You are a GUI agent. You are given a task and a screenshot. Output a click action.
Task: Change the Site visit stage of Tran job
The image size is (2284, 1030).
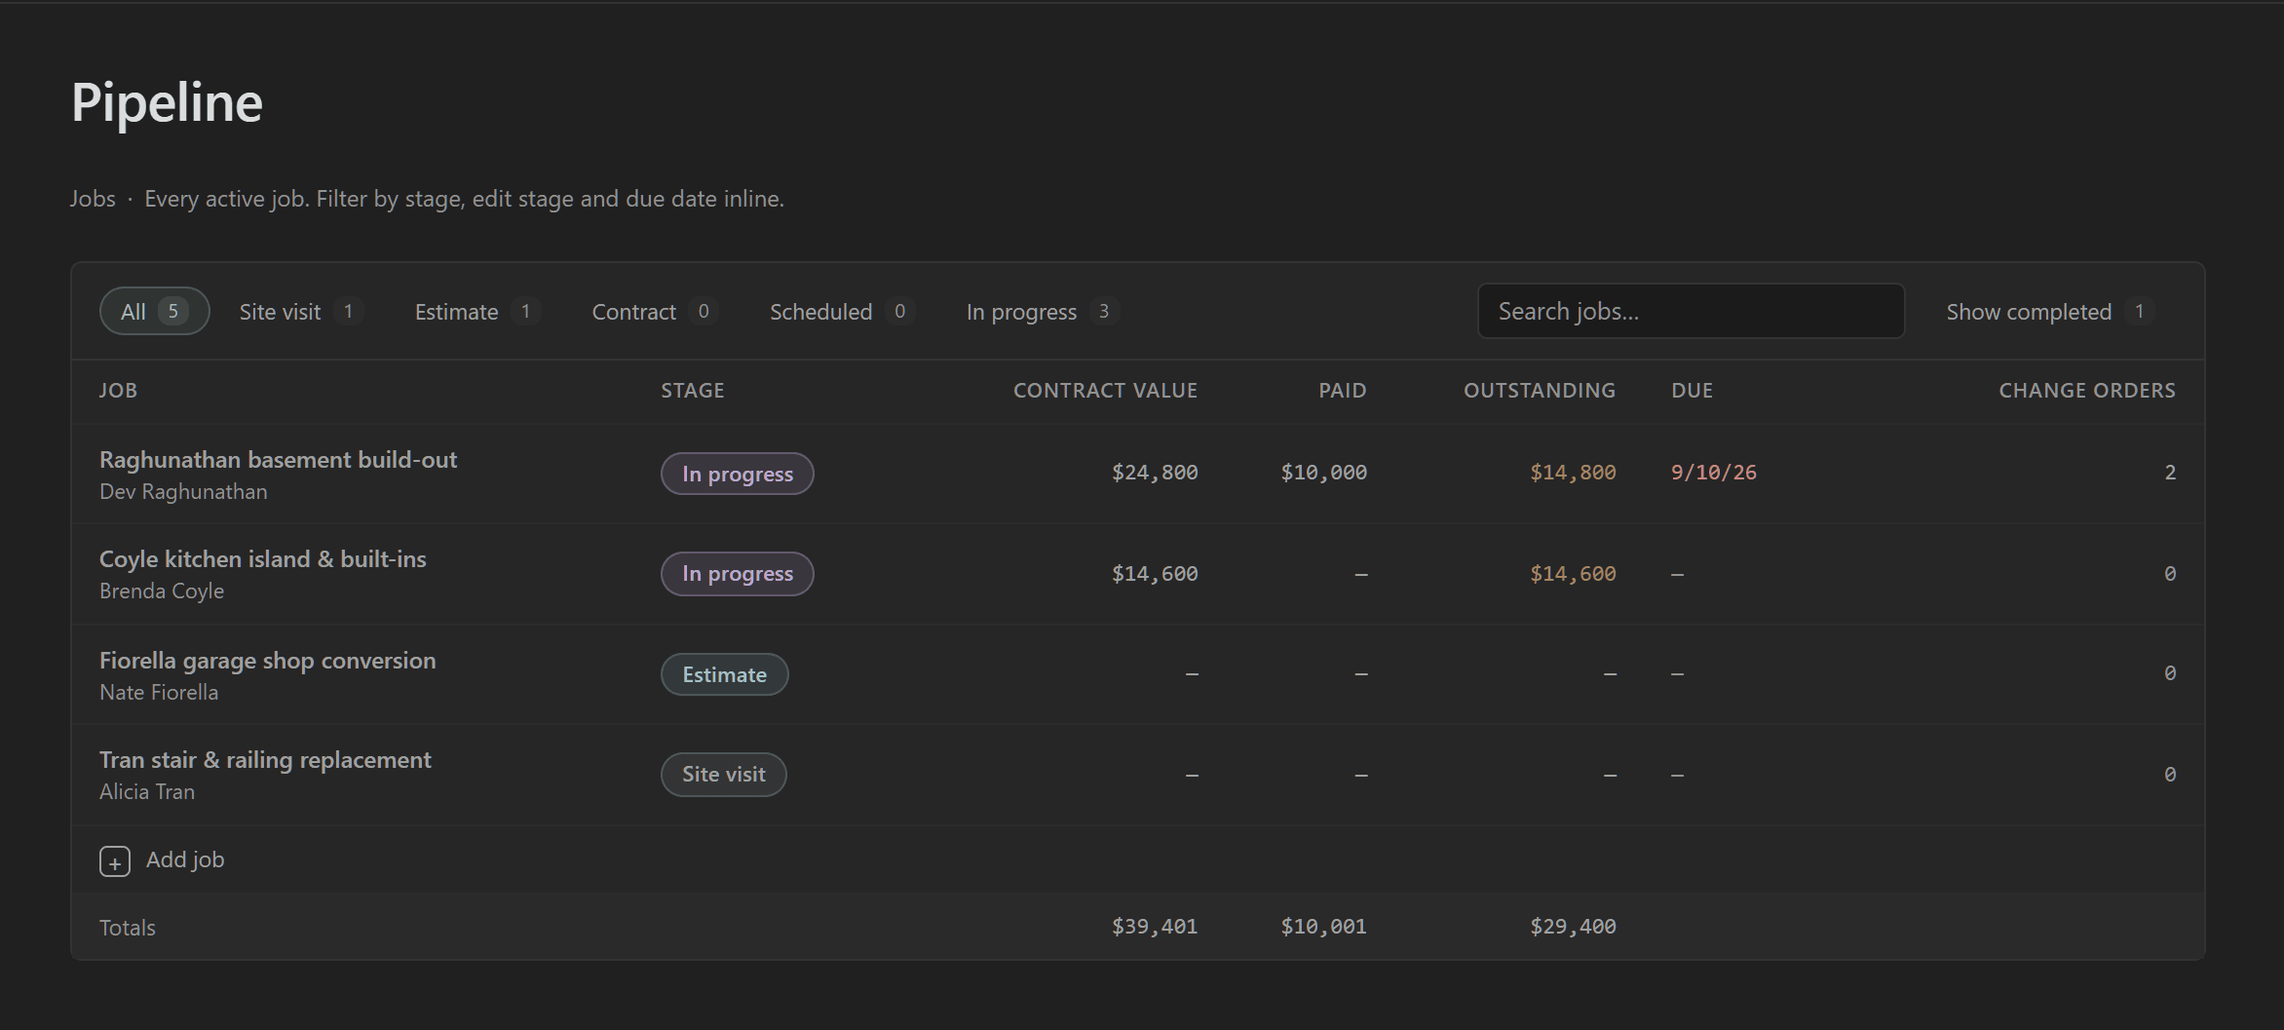(x=723, y=774)
